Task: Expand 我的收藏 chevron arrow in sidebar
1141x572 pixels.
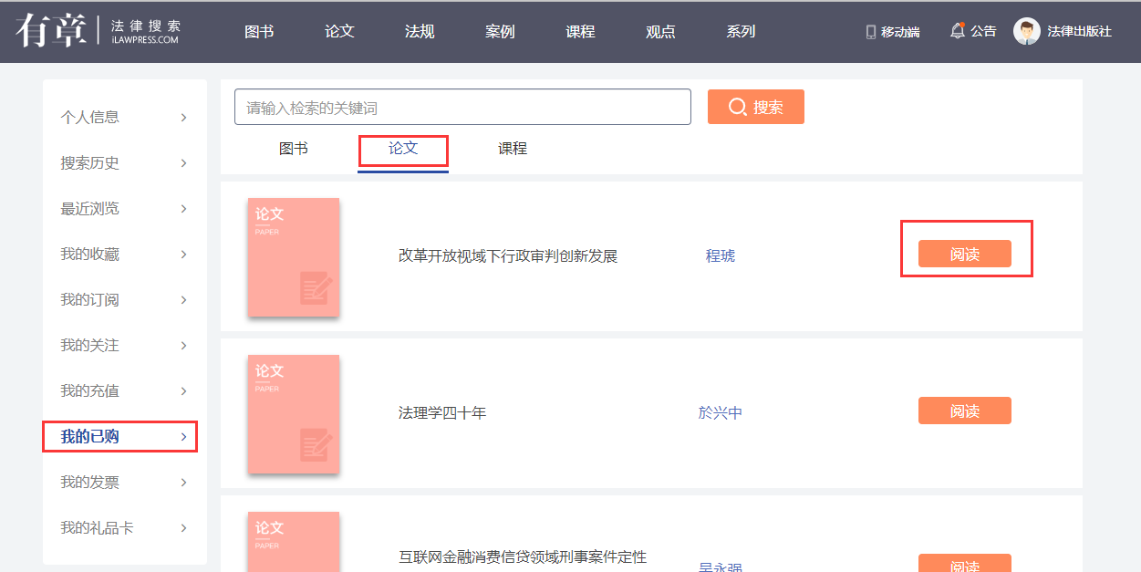Action: (184, 255)
